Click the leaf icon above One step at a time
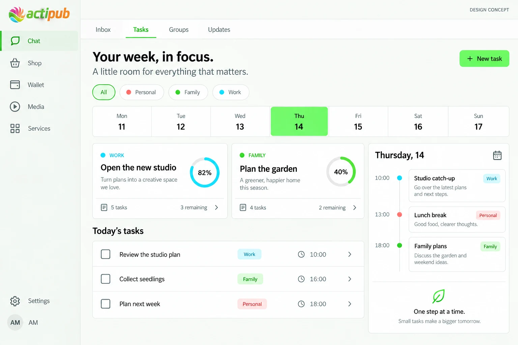This screenshot has width=518, height=345. [x=438, y=296]
